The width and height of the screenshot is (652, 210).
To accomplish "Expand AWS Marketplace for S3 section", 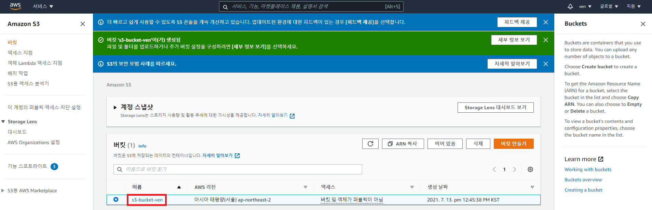I will [3, 191].
